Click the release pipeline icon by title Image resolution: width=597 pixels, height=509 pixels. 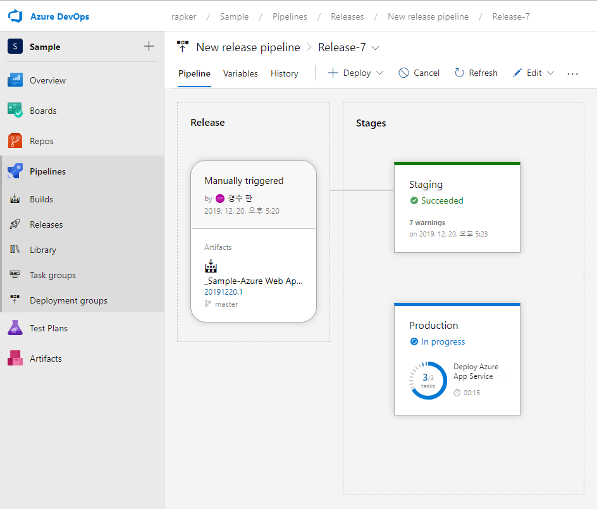183,46
